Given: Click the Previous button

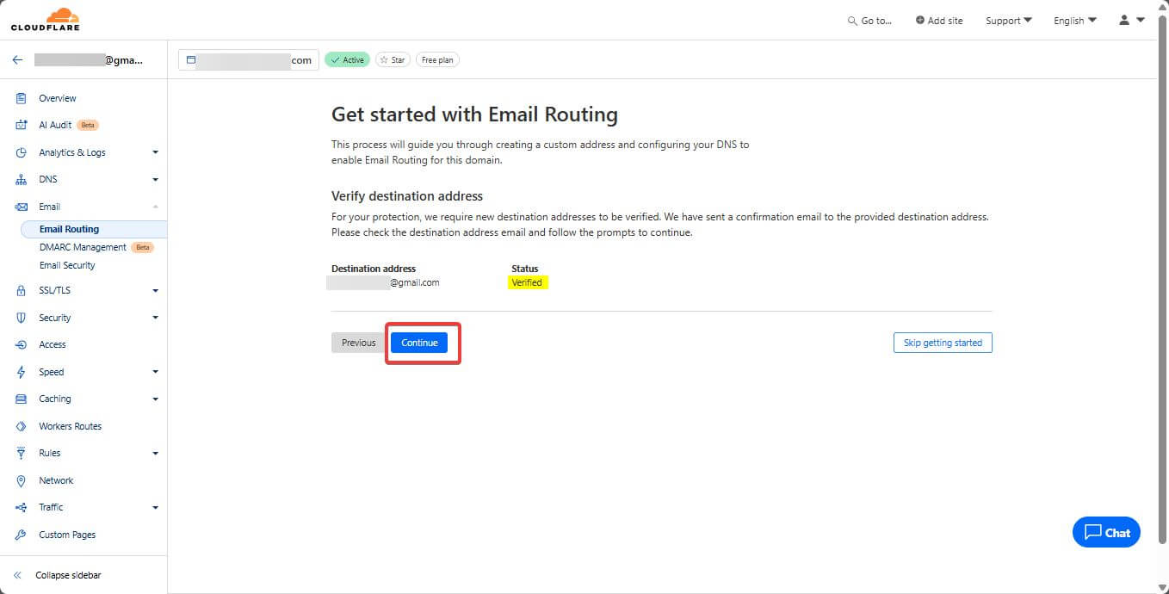Looking at the screenshot, I should click(x=358, y=343).
